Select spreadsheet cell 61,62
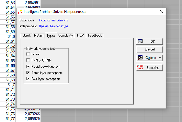Image resolution: width=182 pixels, height=122 pixels. pos(8,46)
